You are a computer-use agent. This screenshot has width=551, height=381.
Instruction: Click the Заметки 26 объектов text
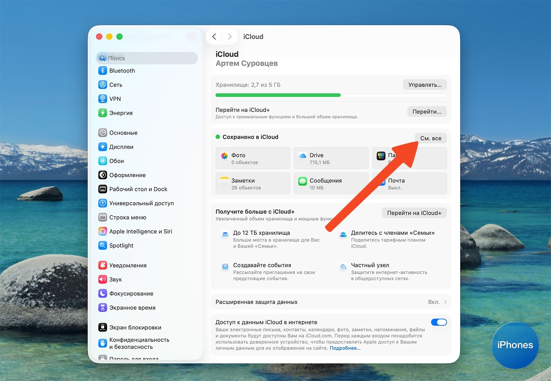point(246,184)
